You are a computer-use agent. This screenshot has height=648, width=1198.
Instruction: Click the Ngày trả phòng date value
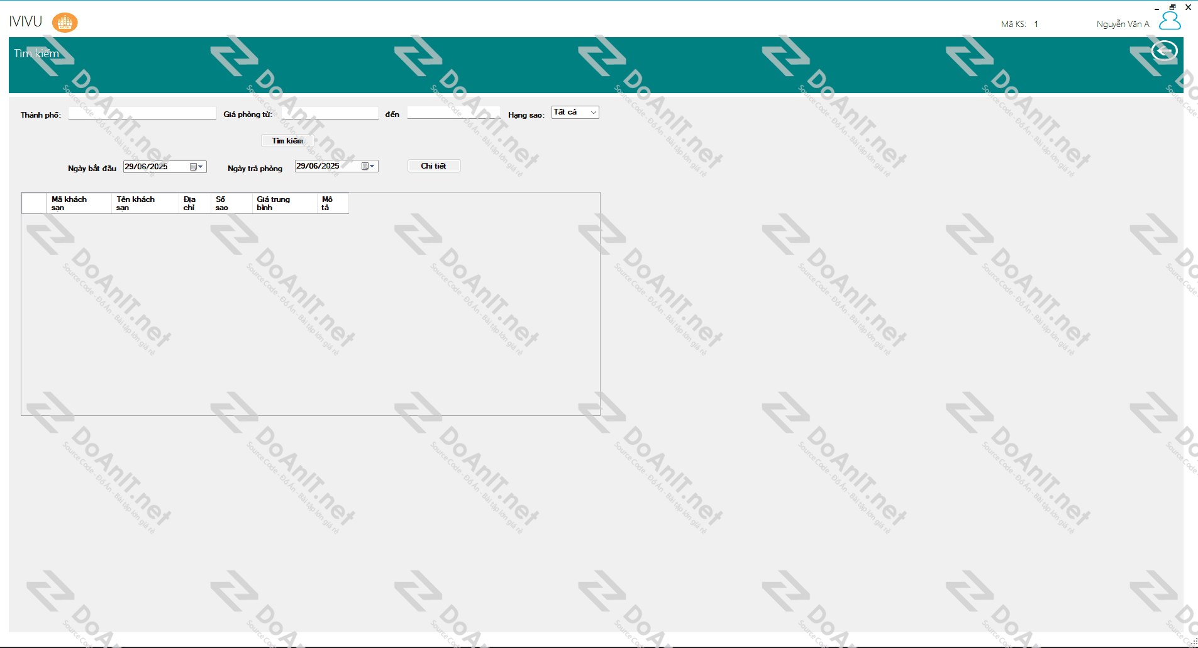318,166
